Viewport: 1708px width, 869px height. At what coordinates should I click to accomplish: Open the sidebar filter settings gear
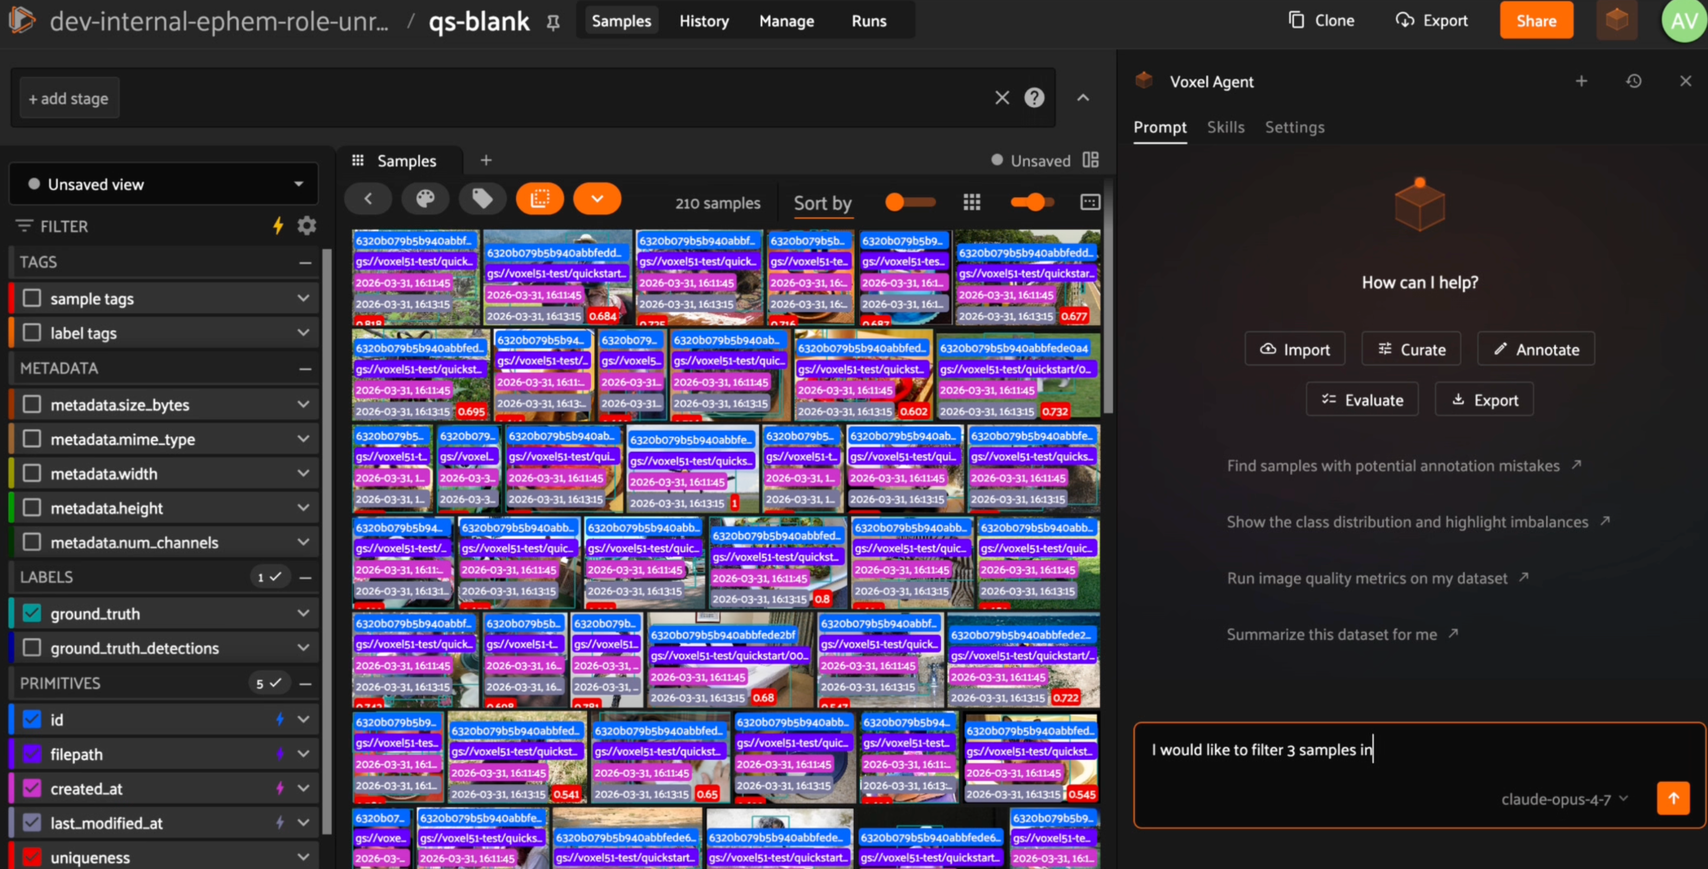coord(306,226)
